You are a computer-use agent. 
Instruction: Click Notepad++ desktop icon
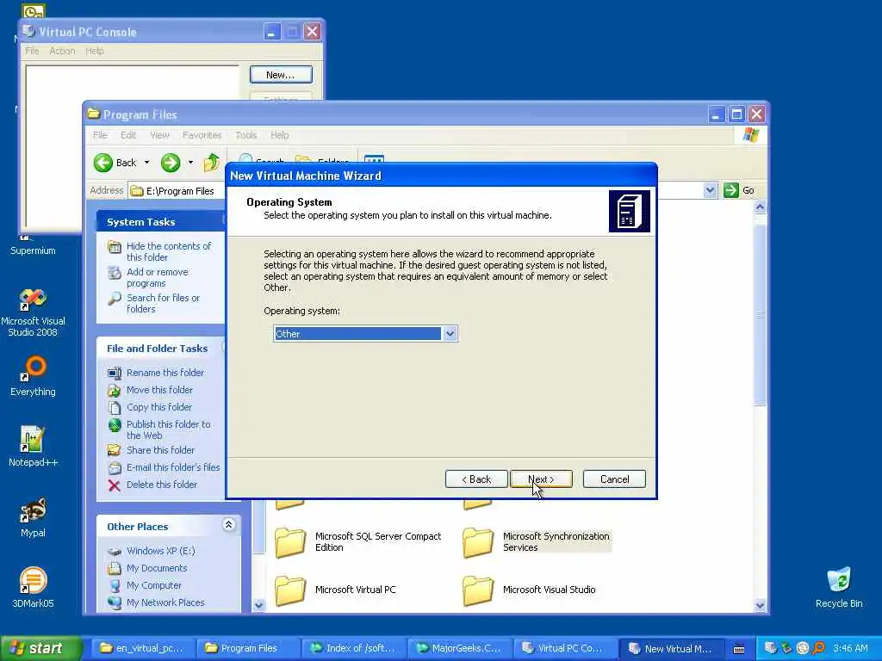[33, 440]
